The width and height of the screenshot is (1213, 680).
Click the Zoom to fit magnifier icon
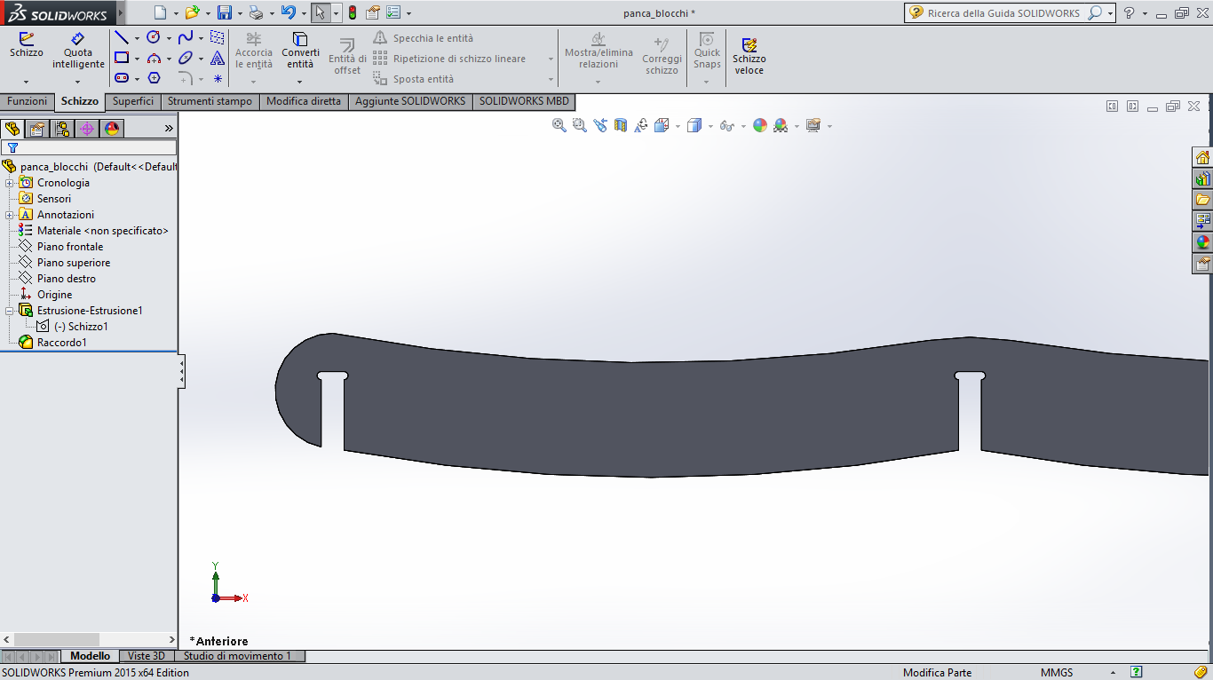[x=559, y=126]
